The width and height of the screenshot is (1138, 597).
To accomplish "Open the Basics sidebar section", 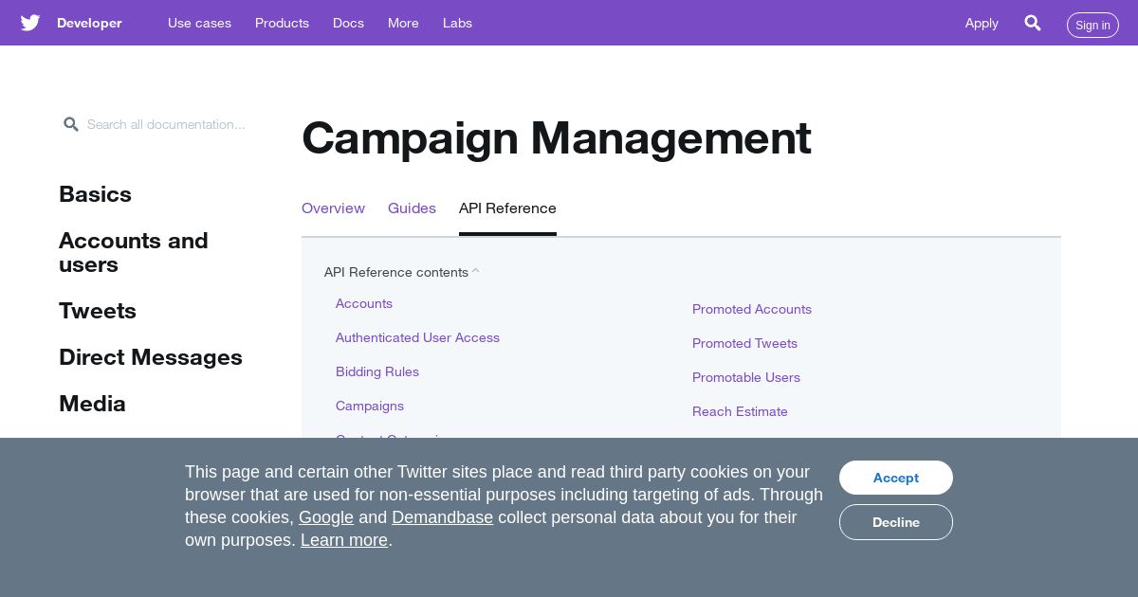I will (95, 194).
